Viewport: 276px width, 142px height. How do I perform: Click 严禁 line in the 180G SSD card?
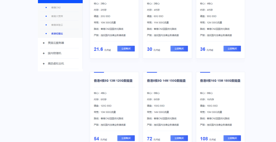tap(216, 125)
